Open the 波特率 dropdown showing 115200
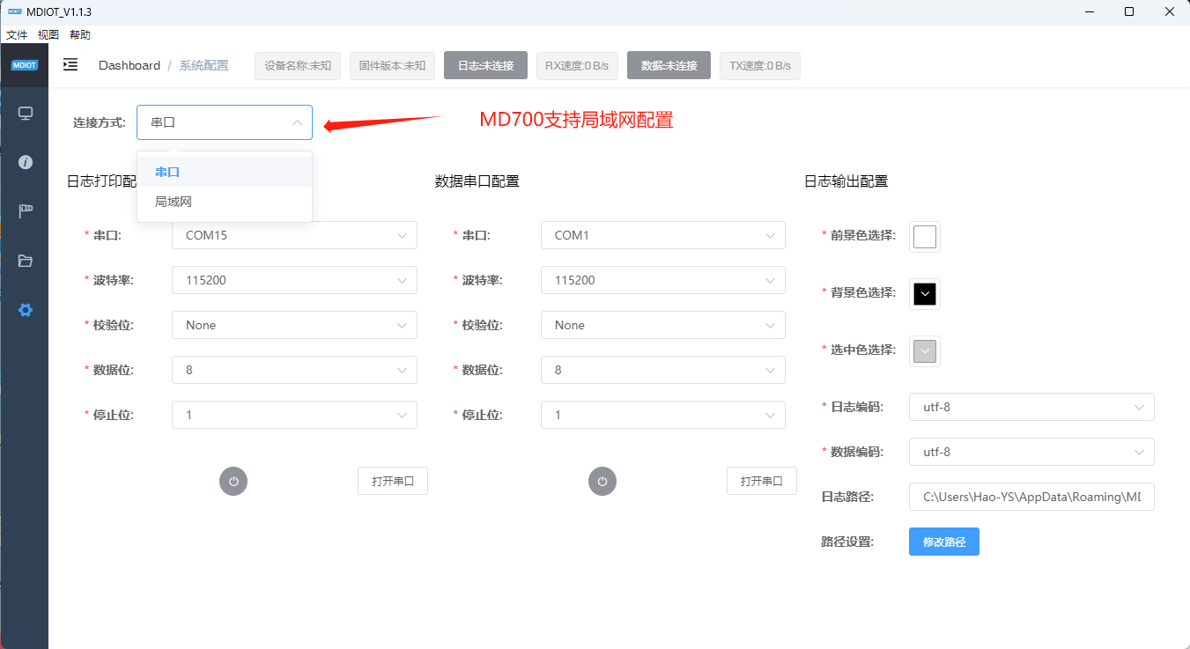This screenshot has height=649, width=1190. click(294, 279)
